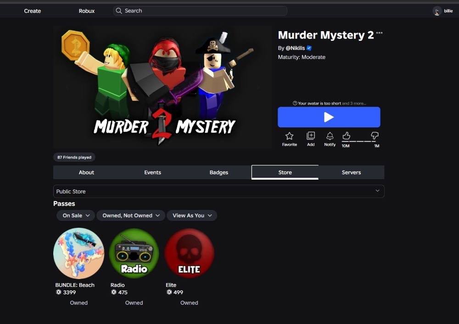The image size is (459, 324).
Task: Click the help icon by avatar warning
Action: [x=295, y=103]
